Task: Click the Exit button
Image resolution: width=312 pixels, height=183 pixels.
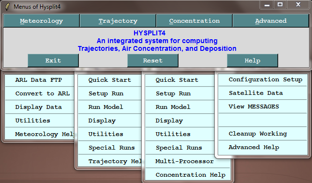Action: pos(53,61)
